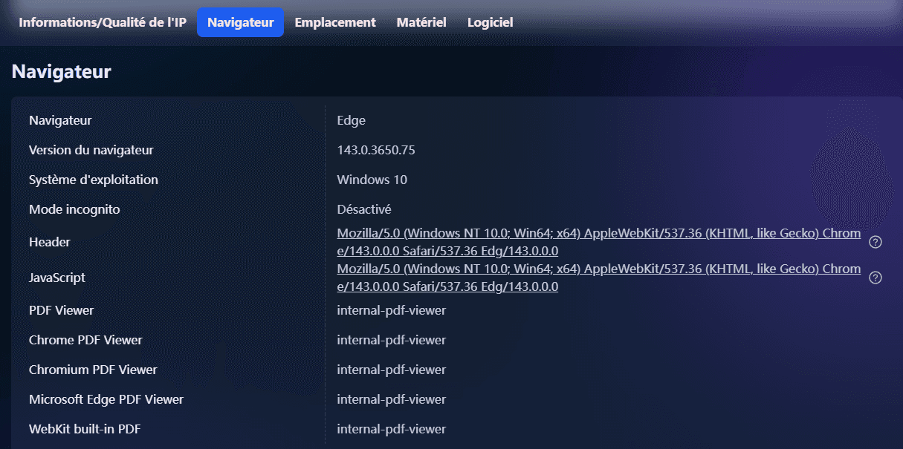Open the Logiciel tab
Image resolution: width=903 pixels, height=449 pixels.
click(490, 22)
